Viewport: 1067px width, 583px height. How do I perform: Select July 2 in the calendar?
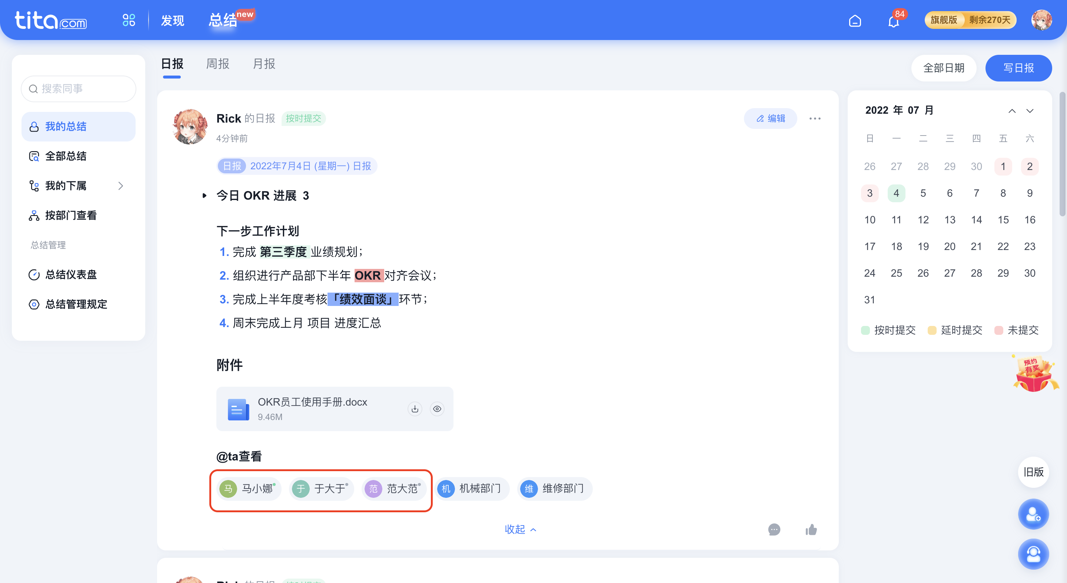1029,166
